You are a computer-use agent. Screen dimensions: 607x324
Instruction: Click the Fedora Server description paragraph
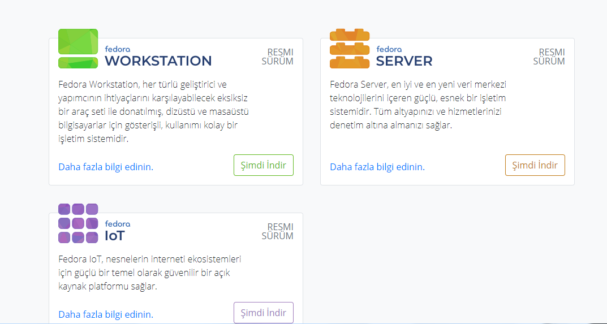[419, 105]
